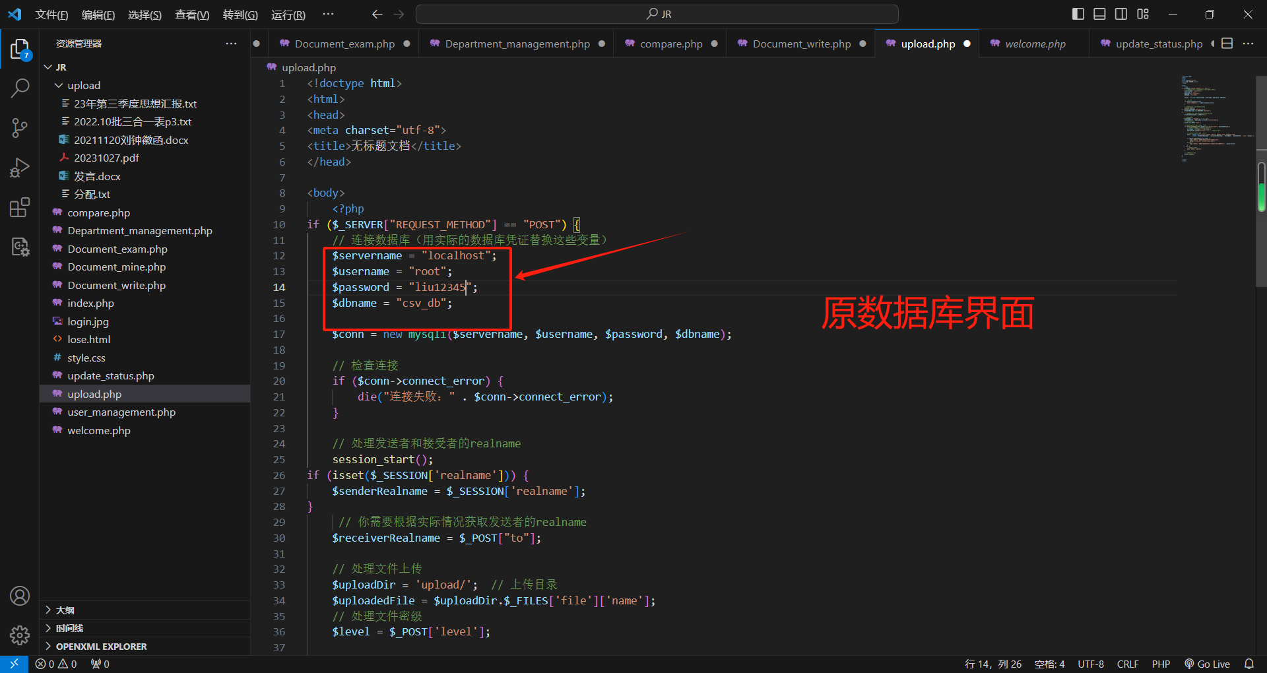The image size is (1267, 673).
Task: Click the remote window indicator in status bar
Action: pyautogui.click(x=14, y=664)
